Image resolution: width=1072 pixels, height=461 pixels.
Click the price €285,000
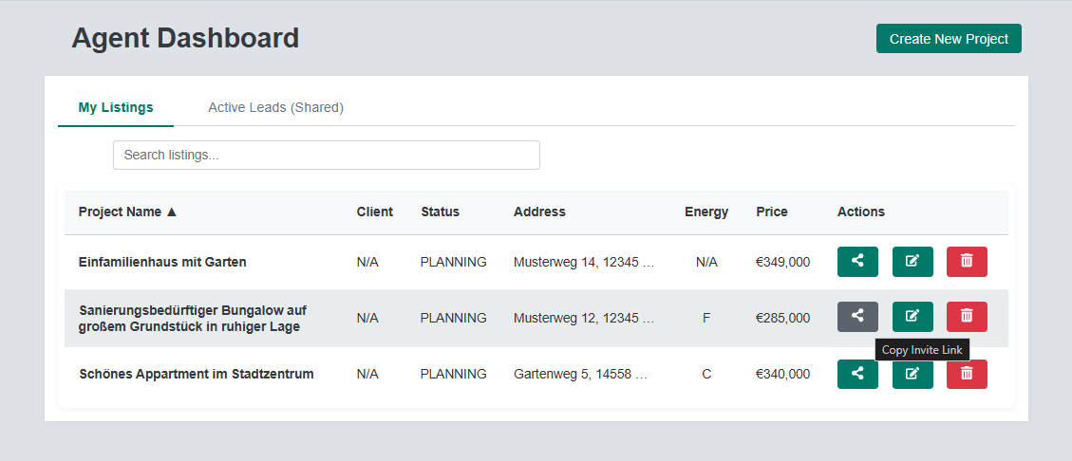point(782,318)
